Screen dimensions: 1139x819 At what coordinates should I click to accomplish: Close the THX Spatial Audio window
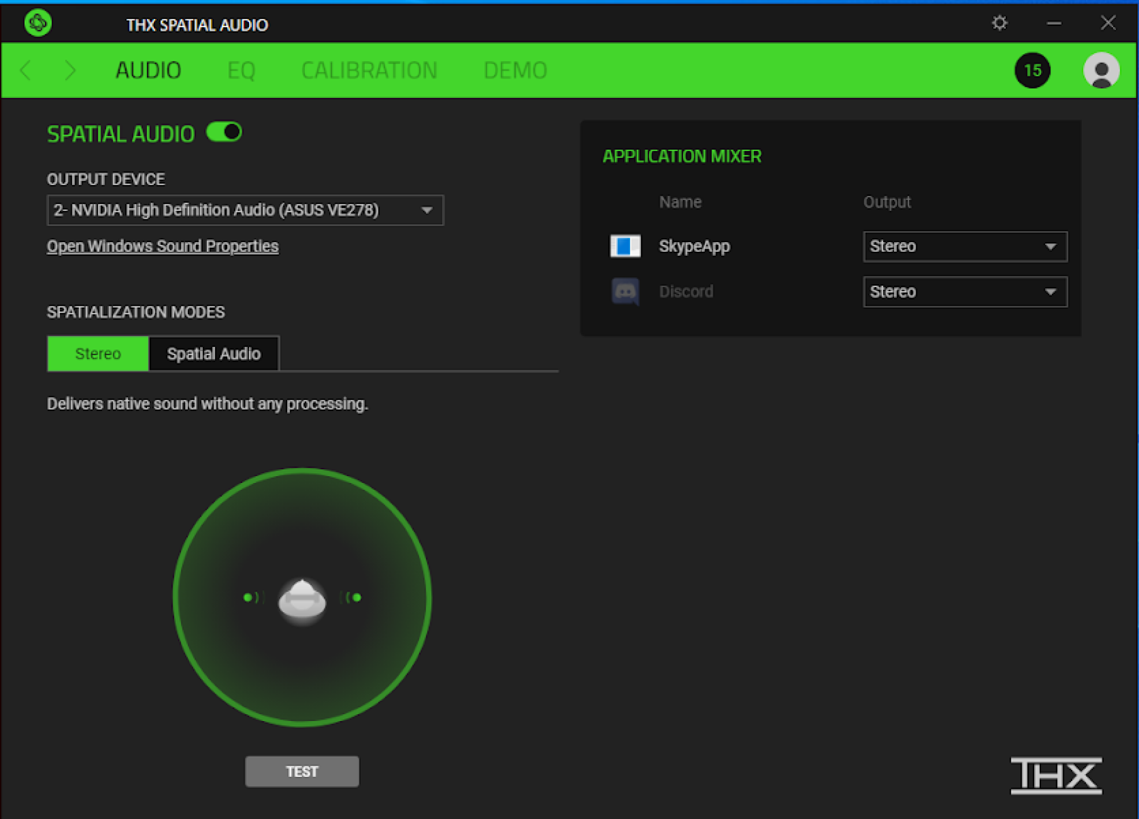click(x=1108, y=23)
